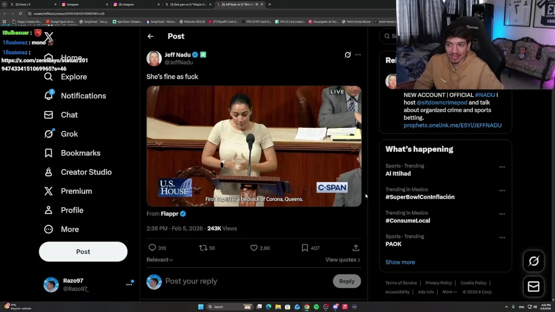Open the prophetx.onelink.me link
555x312 pixels.
pos(453,125)
